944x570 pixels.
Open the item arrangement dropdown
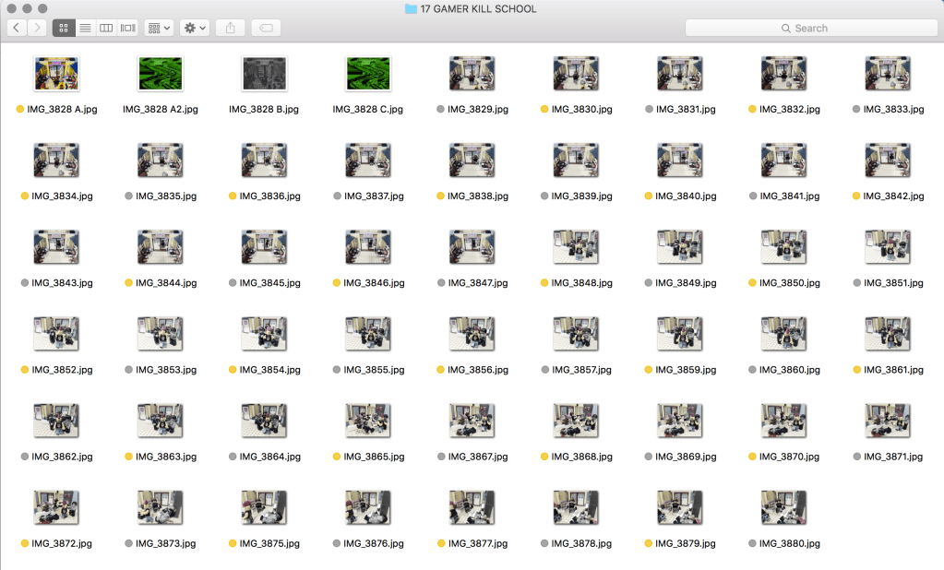point(159,28)
